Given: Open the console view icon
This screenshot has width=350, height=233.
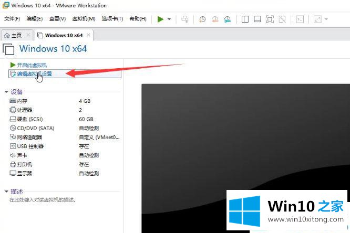Looking at the screenshot, I should pyautogui.click(x=300, y=19).
